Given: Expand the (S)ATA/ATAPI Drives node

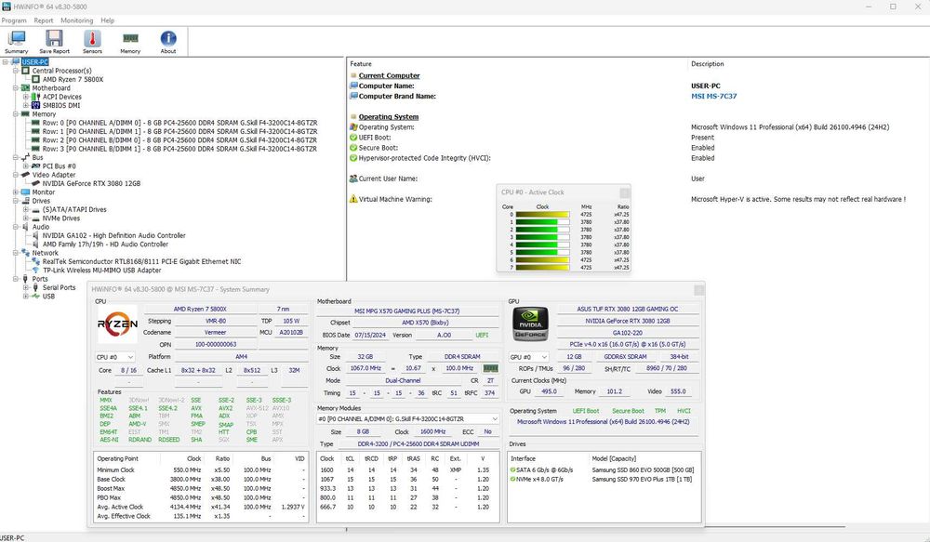Looking at the screenshot, I should click(25, 209).
